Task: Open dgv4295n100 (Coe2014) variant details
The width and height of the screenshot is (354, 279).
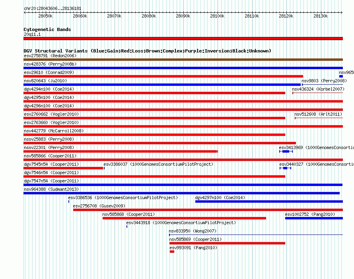Action: click(183, 101)
